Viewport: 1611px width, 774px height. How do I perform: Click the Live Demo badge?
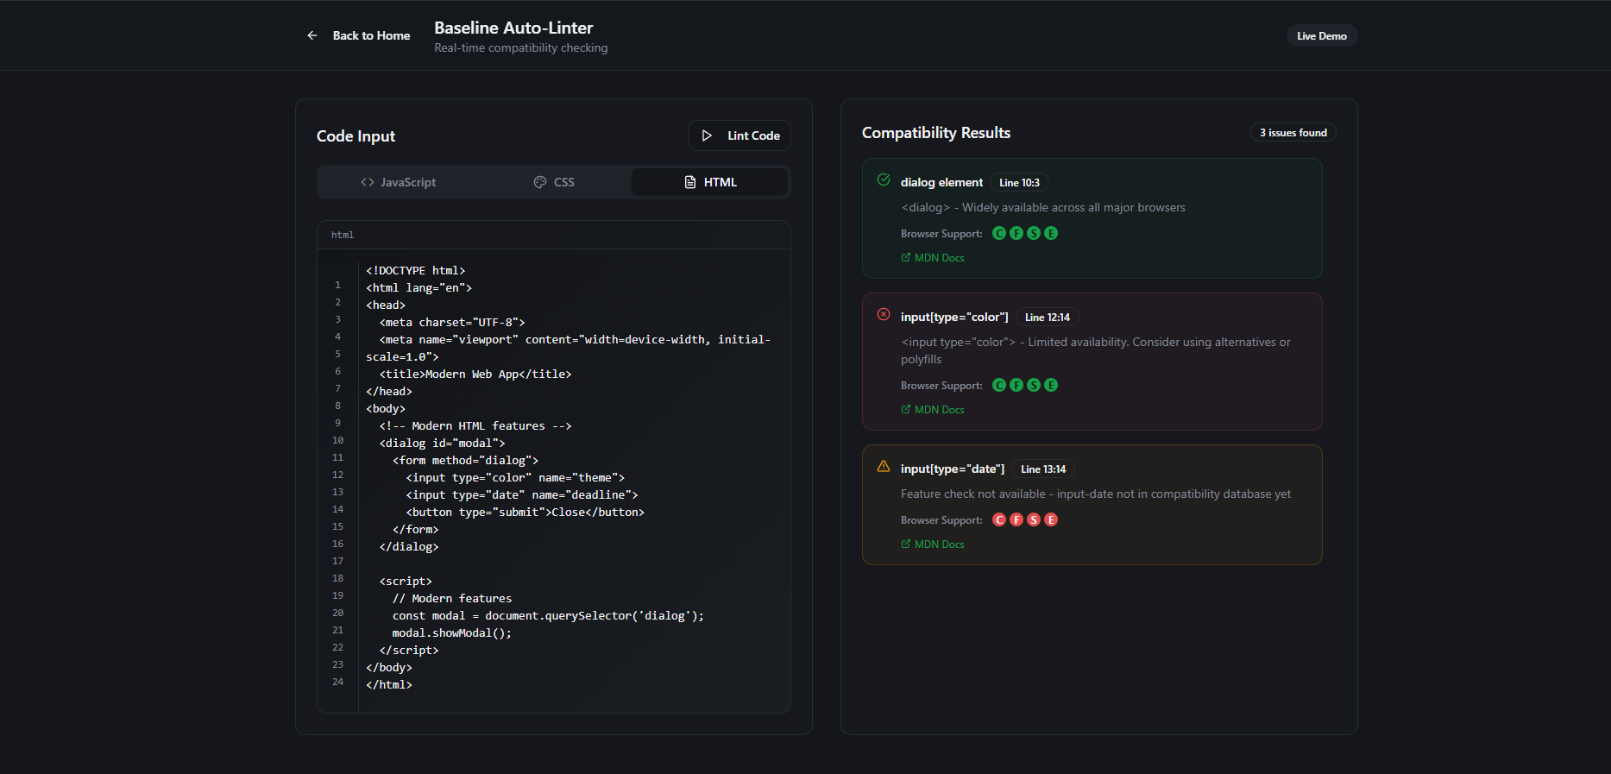coord(1321,35)
